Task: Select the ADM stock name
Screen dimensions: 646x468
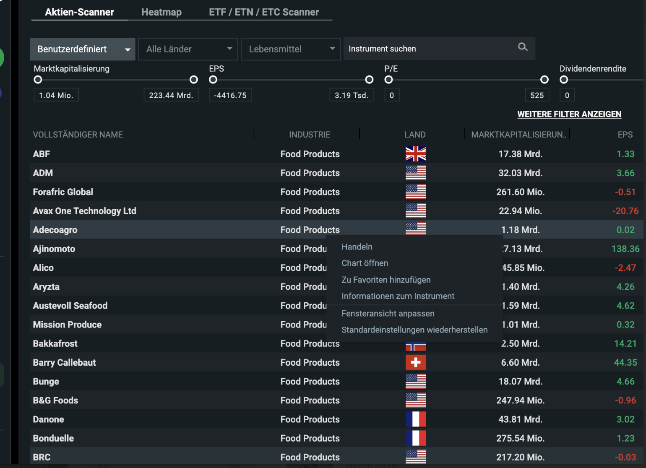Action: (x=43, y=173)
